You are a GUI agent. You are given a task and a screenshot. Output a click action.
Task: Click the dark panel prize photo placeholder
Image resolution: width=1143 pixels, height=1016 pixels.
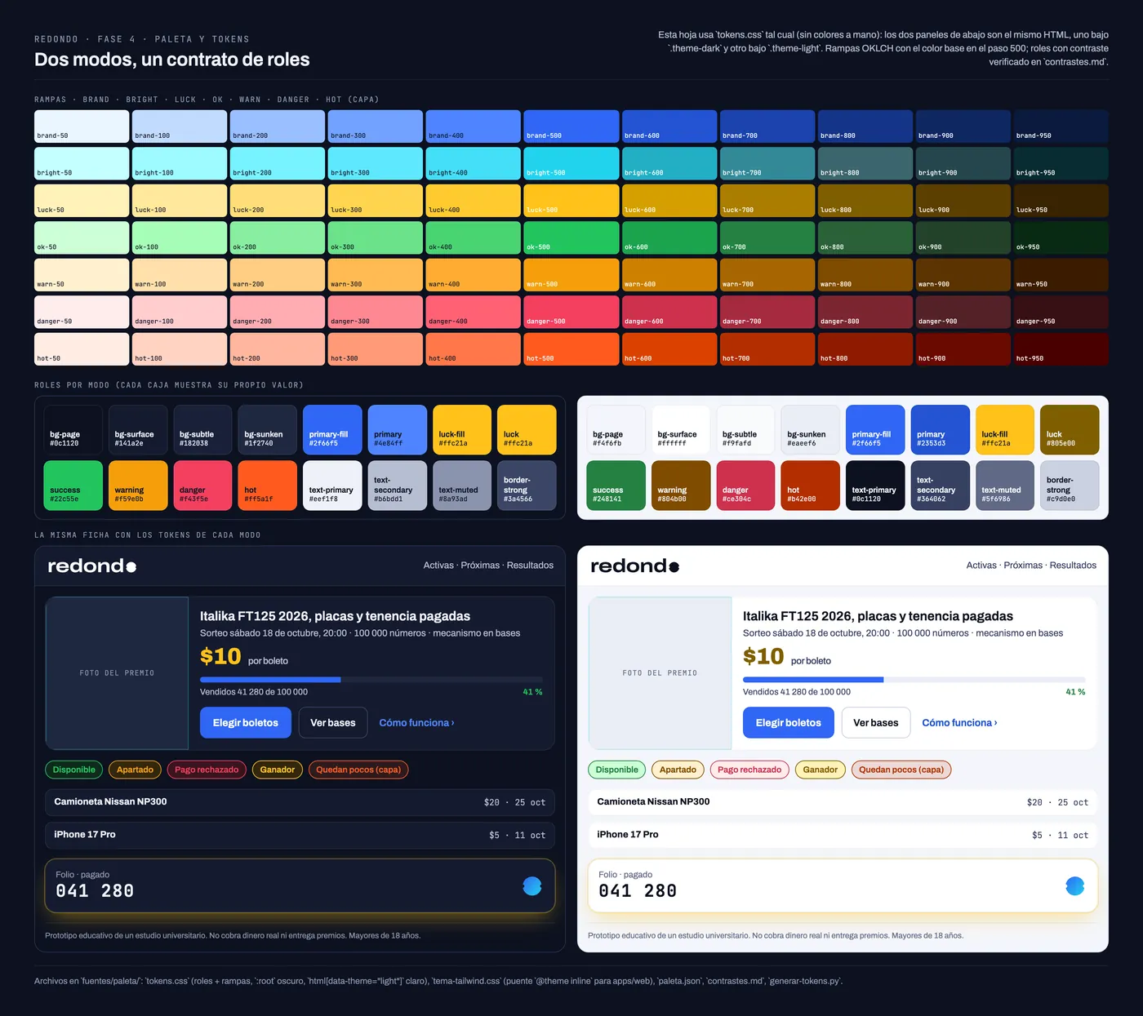pos(117,673)
